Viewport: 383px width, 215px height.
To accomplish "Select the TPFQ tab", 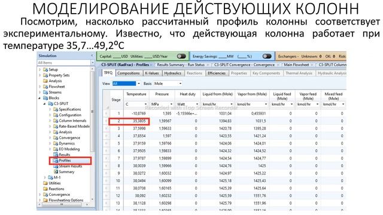I will point(108,73).
